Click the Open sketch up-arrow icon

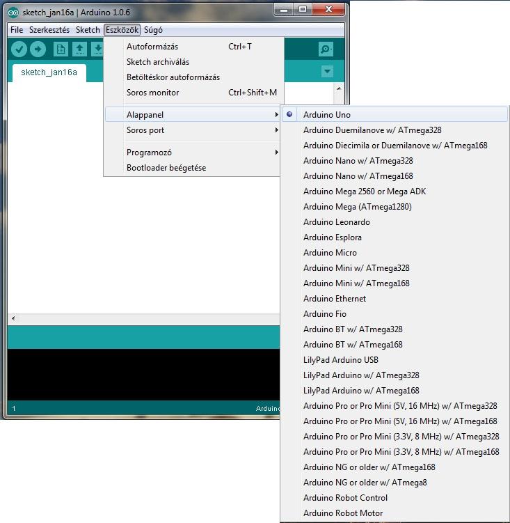(79, 49)
